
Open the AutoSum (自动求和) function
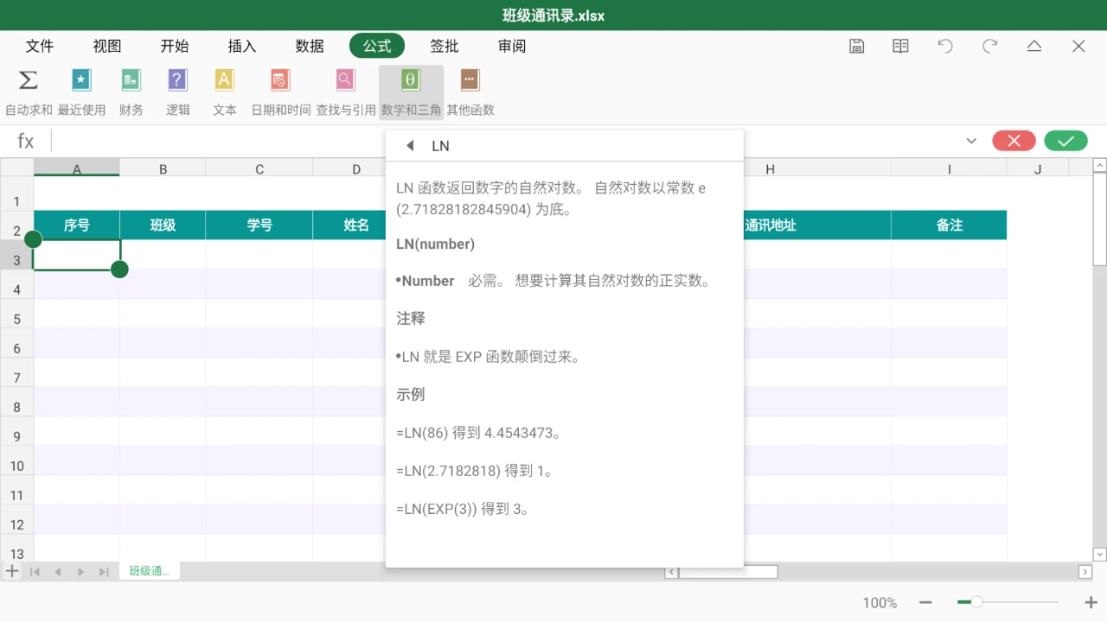(x=29, y=92)
